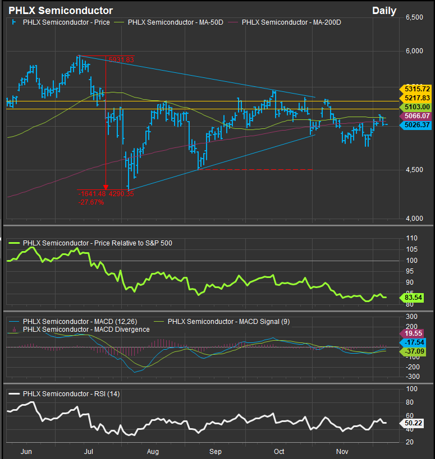Screen dimensions: 435x459
Task: Click the MACD Divergence histogram legend icon
Action: 13,330
